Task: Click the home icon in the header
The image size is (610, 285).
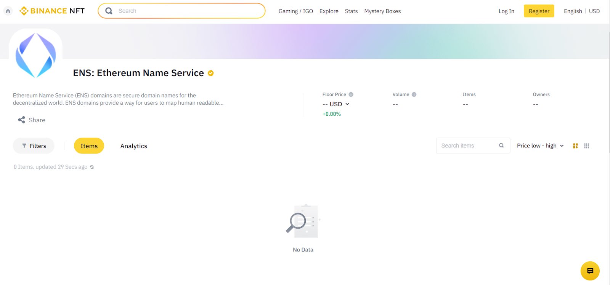Action: point(8,11)
